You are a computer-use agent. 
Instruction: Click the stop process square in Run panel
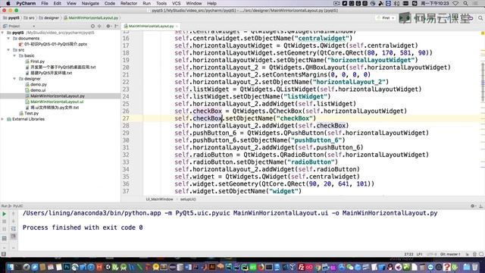pyautogui.click(x=5, y=221)
